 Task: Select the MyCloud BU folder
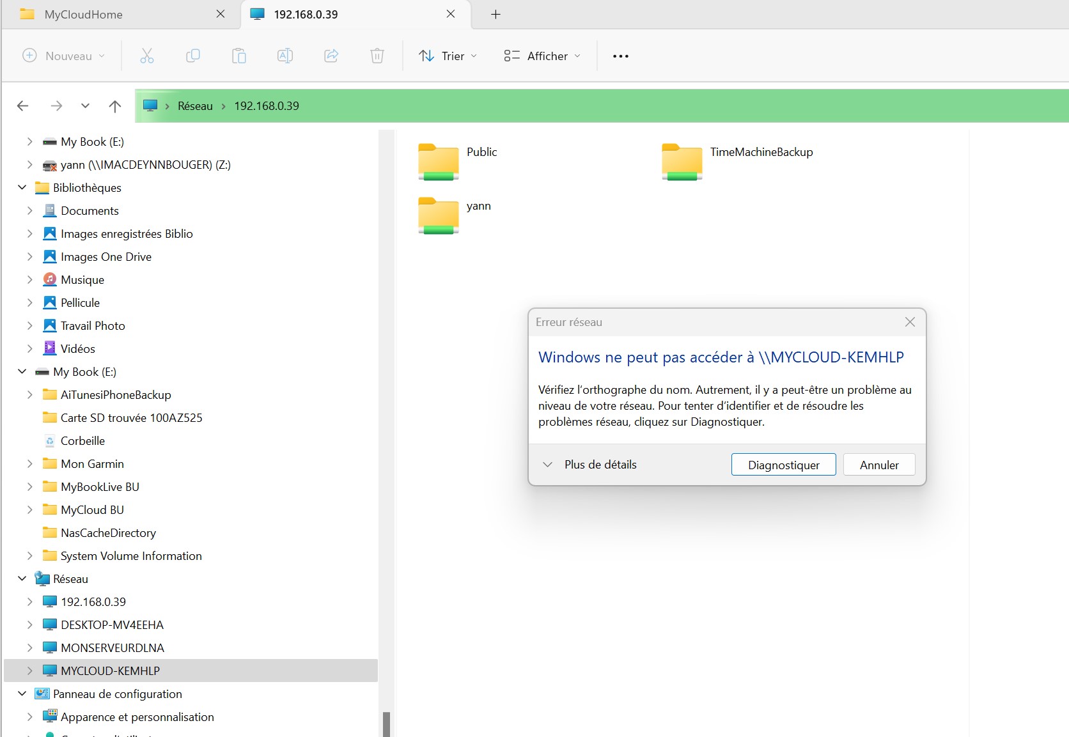pyautogui.click(x=92, y=509)
